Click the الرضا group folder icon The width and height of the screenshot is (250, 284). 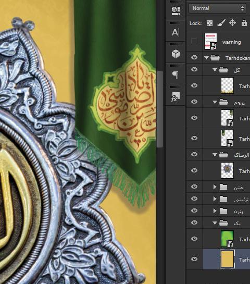pyautogui.click(x=223, y=154)
